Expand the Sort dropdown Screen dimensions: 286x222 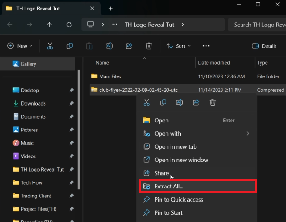(178, 46)
